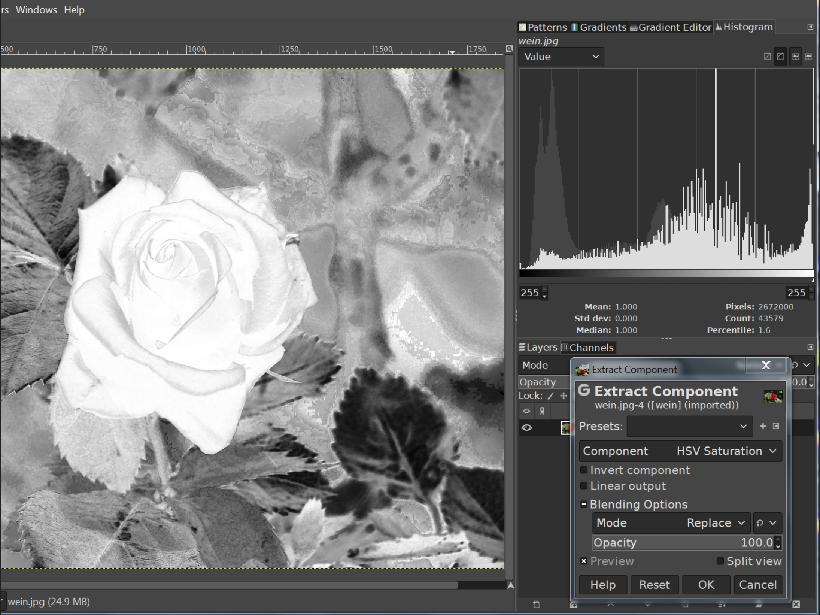Open the presets menu arrow icon
This screenshot has width=820, height=615.
(776, 426)
